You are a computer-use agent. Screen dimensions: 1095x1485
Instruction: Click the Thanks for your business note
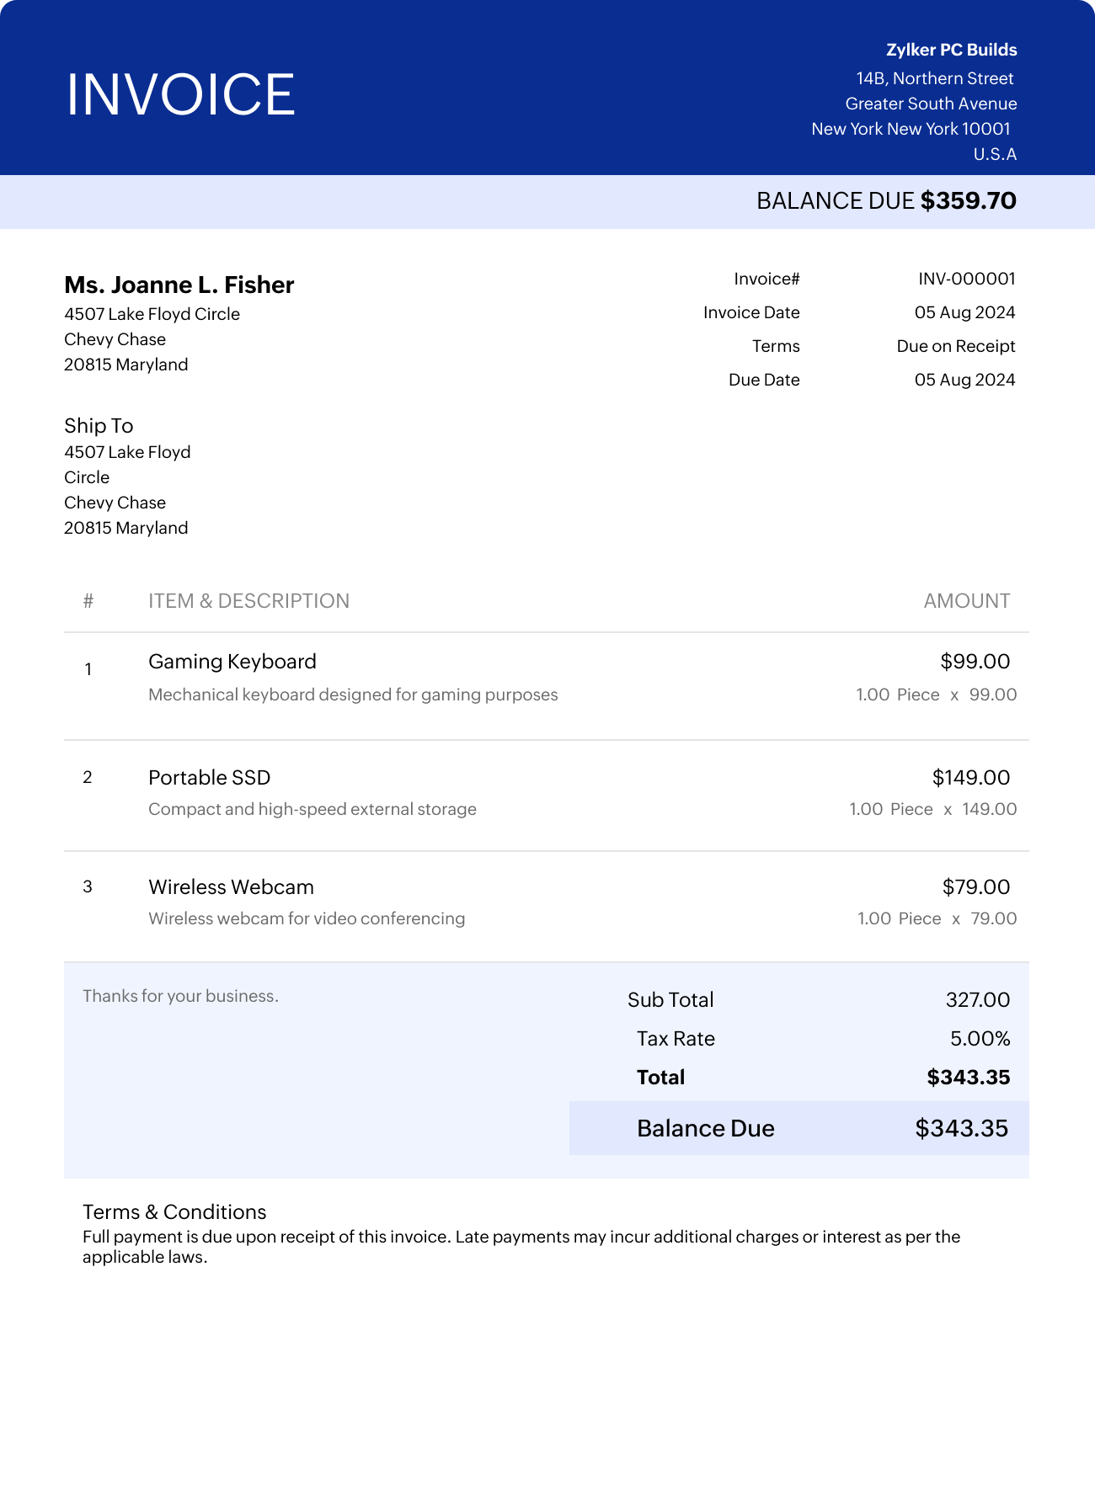coord(180,996)
